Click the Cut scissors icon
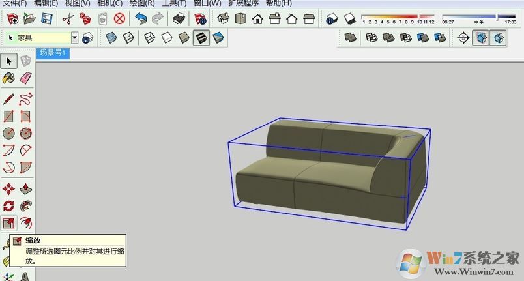 (68, 19)
